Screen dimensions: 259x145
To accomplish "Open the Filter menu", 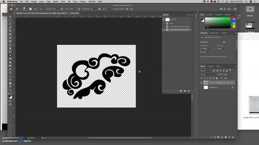I will pyautogui.click(x=63, y=2).
